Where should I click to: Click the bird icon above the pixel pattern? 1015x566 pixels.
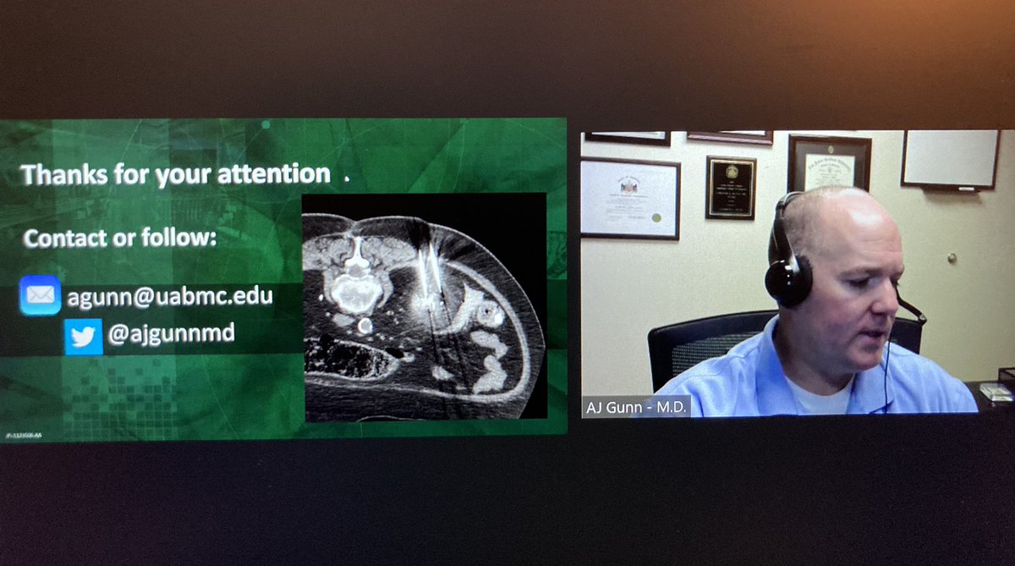[x=85, y=335]
